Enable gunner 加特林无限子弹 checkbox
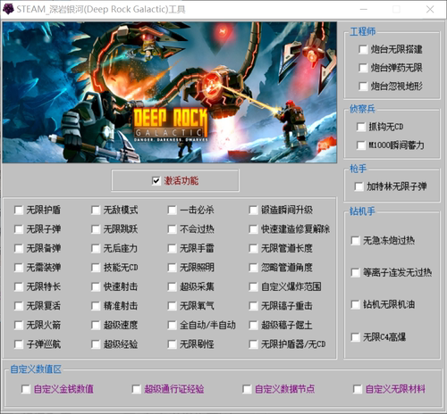Image resolution: width=447 pixels, height=414 pixels. click(358, 186)
